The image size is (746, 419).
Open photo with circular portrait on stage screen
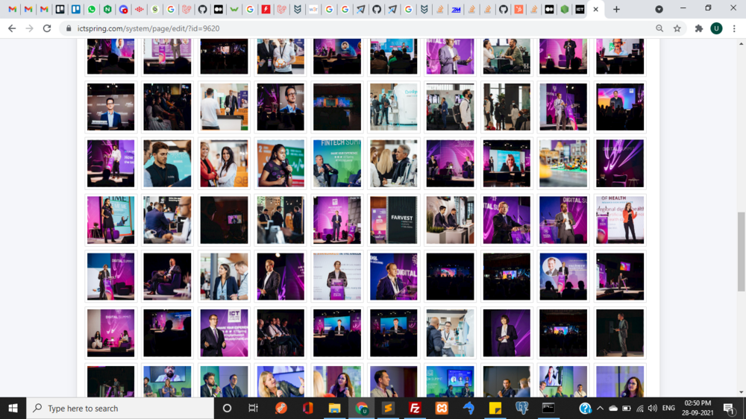[x=563, y=277]
